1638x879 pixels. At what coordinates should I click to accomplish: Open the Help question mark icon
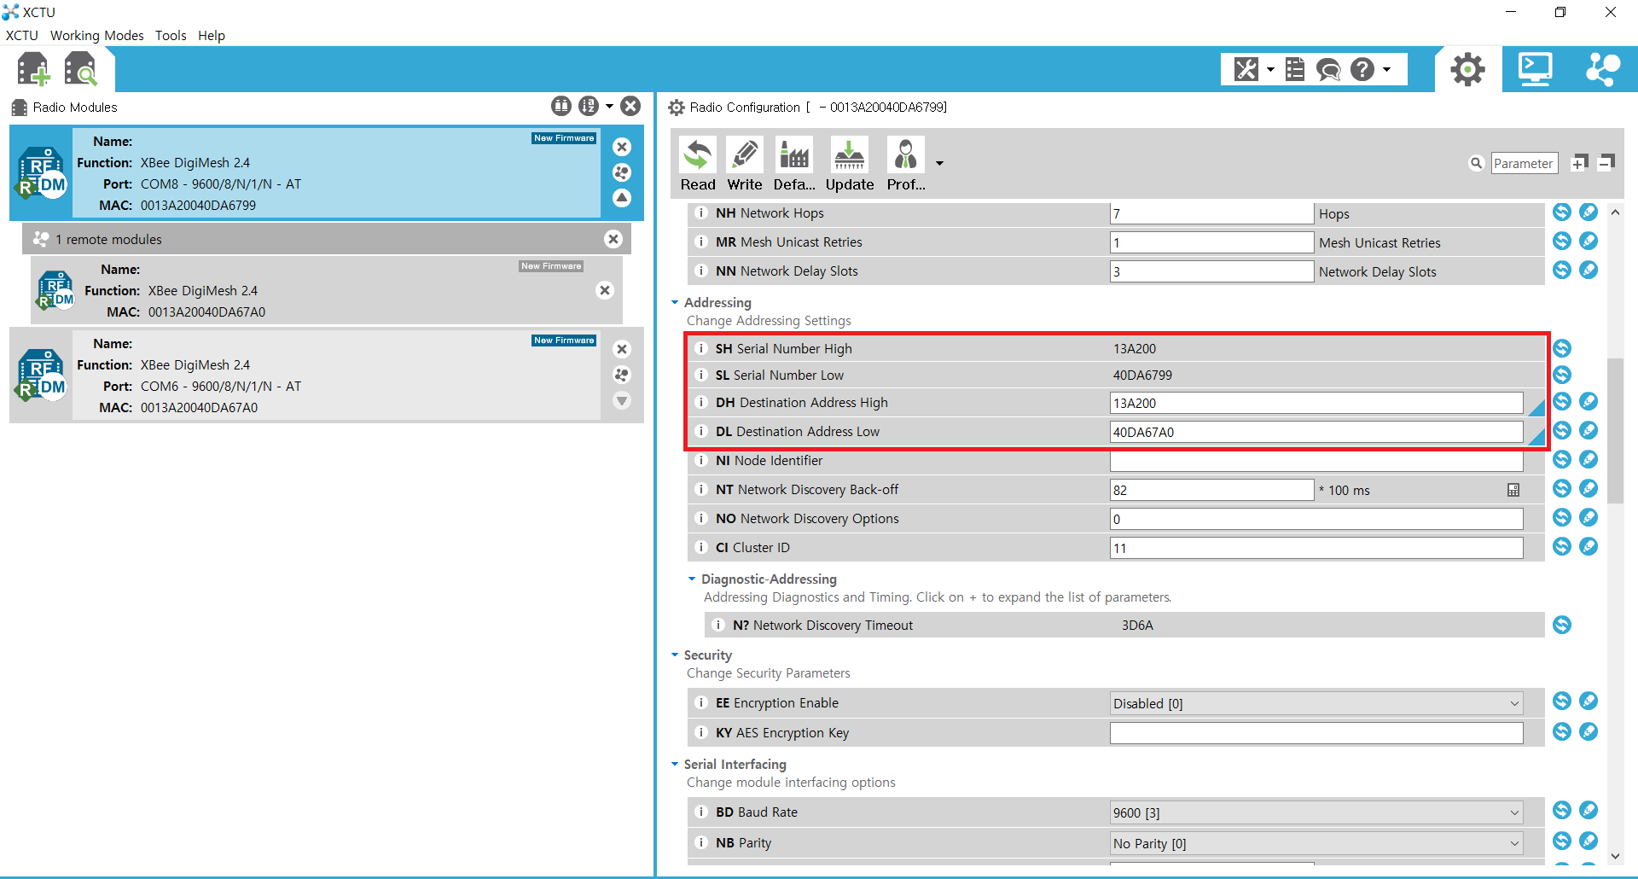click(1362, 69)
